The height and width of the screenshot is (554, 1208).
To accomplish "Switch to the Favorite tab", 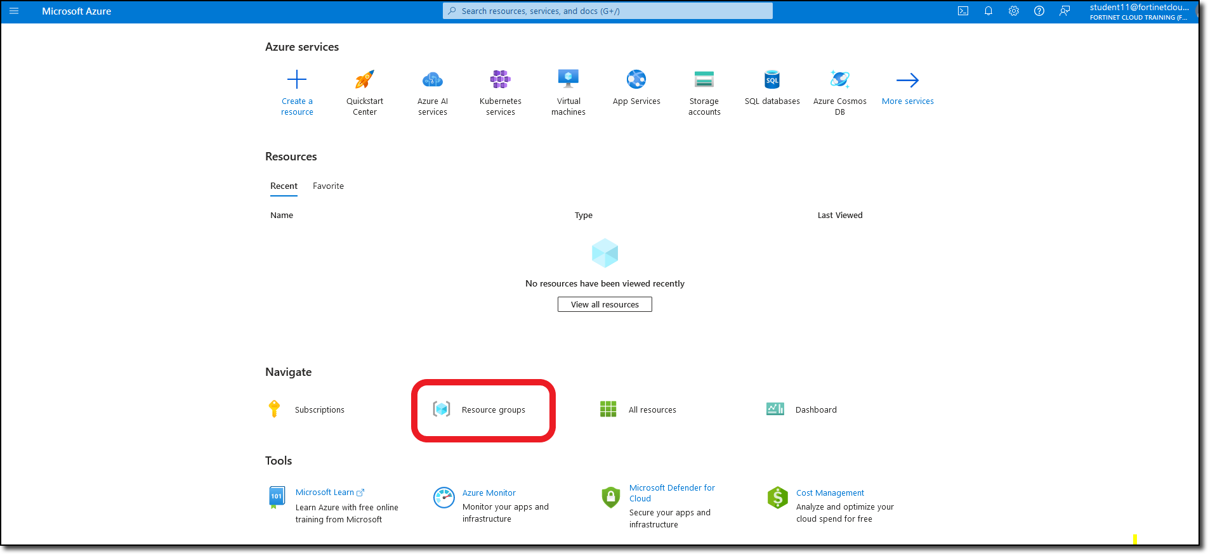I will [328, 186].
